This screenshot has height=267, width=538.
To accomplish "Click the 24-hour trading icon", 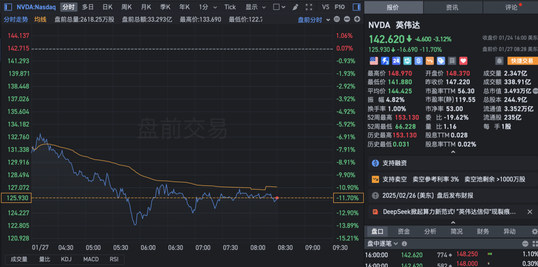I will (x=396, y=61).
